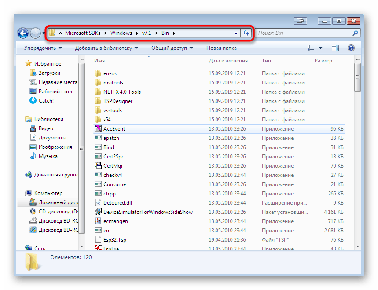Click the search magnifier icon

point(355,33)
